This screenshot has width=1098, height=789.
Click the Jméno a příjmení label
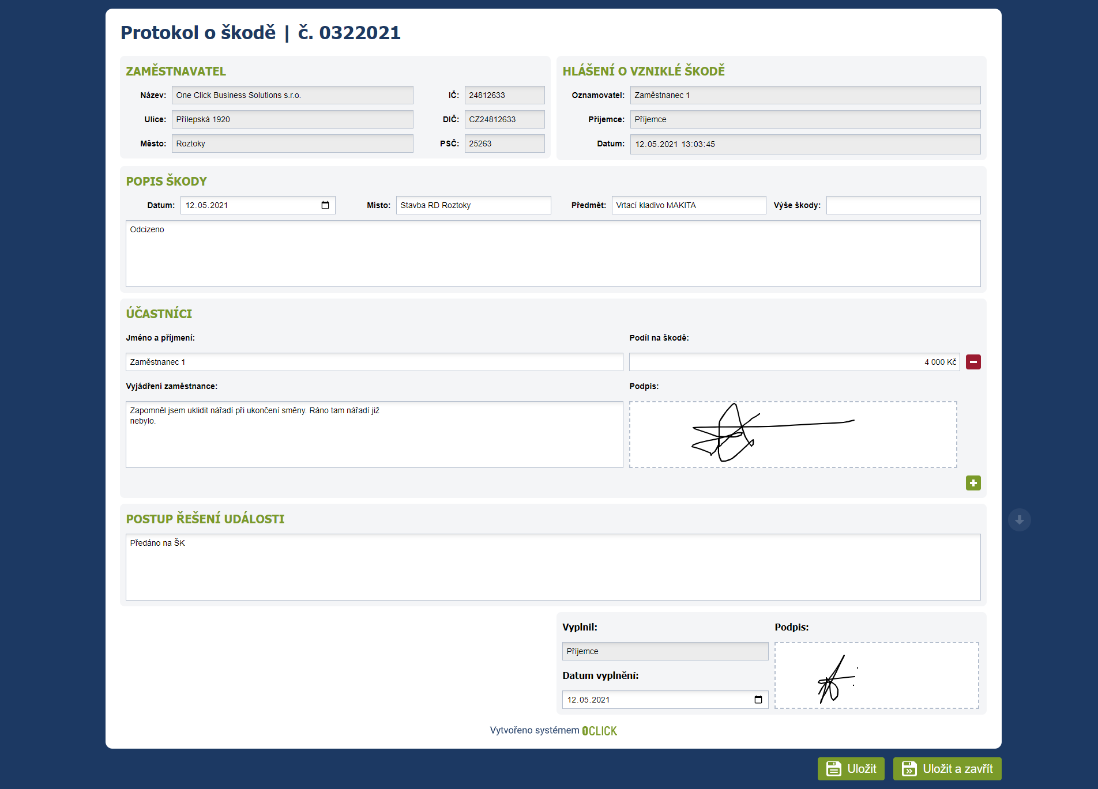(x=160, y=338)
